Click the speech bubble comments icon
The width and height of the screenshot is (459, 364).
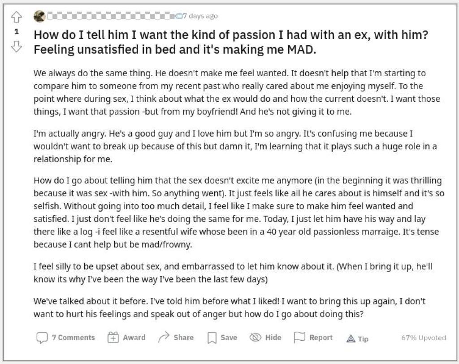coord(42,338)
